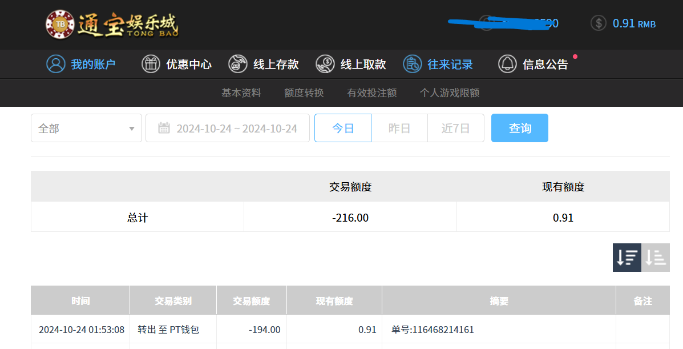The image size is (683, 349).
Task: Click the 查询 search button
Action: 519,128
